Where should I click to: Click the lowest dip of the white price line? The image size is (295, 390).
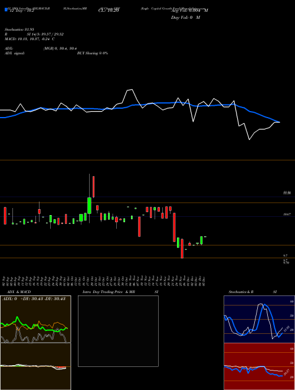[249, 139]
